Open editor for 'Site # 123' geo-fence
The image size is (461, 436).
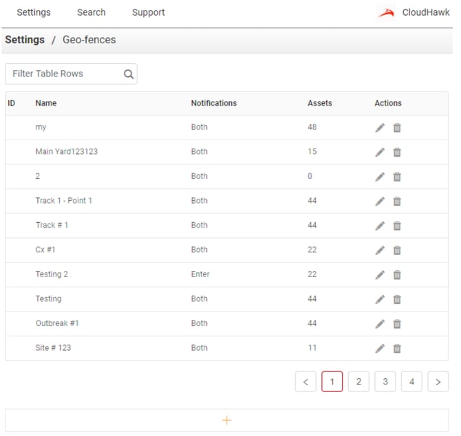click(x=380, y=349)
